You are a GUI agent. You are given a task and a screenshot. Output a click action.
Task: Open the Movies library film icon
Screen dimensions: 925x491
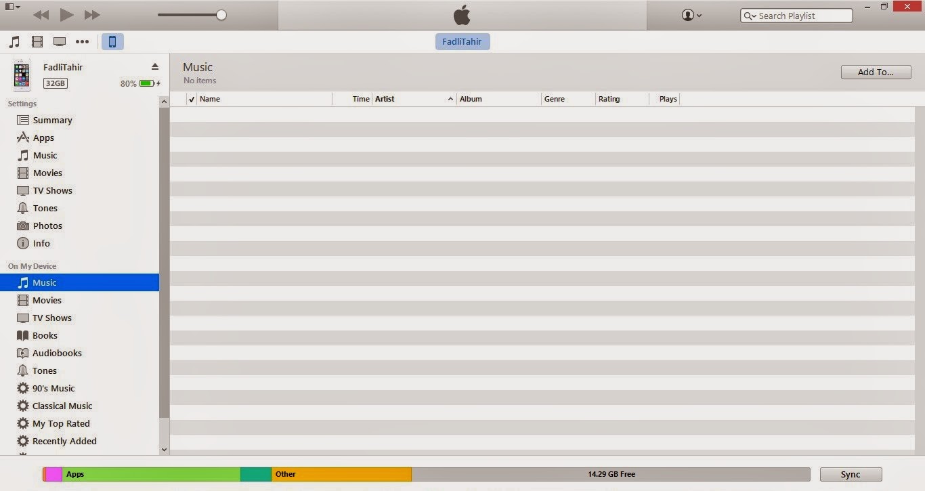point(37,42)
